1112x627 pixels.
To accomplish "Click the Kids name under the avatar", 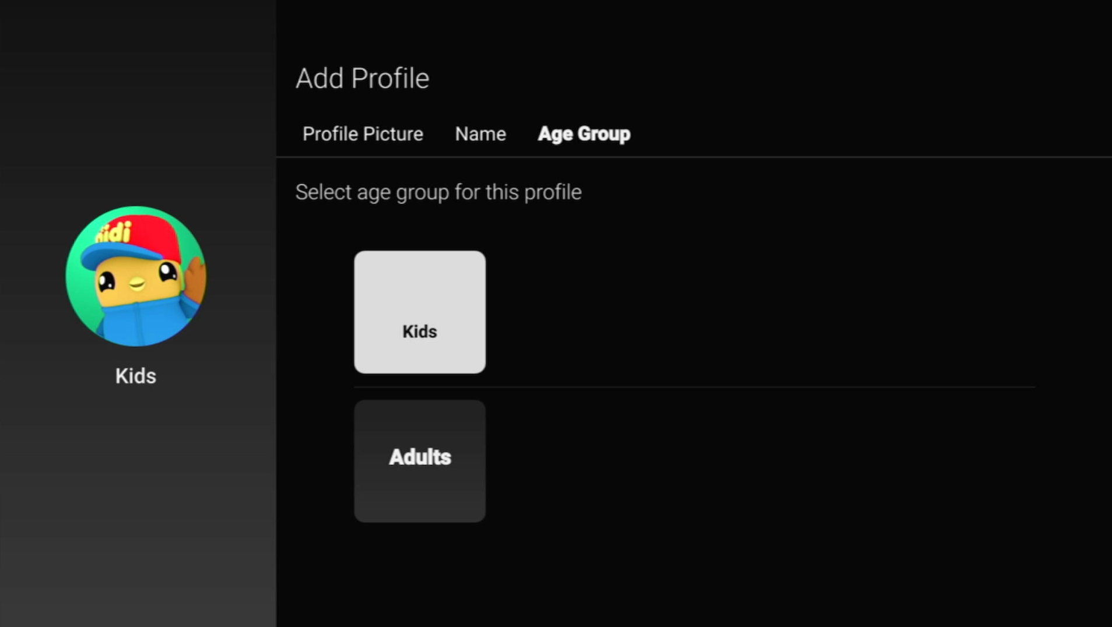I will [x=136, y=376].
